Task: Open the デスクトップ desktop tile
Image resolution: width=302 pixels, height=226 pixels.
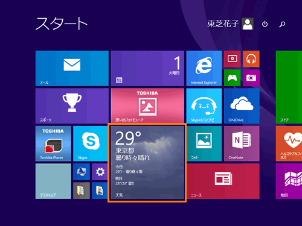Action: click(x=53, y=181)
